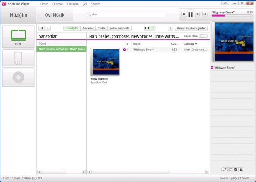The width and height of the screenshot is (256, 182).
Task: Open the Dosya menu
Action: click(45, 4)
